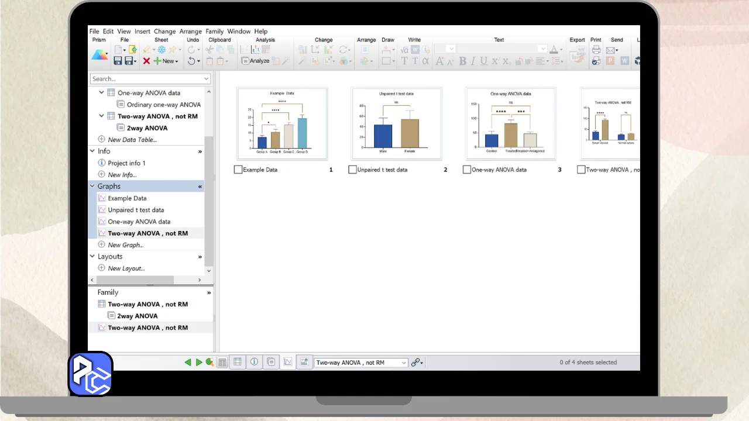Open the Unpaired t test data graph thumbnail
The width and height of the screenshot is (749, 421).
coord(396,123)
